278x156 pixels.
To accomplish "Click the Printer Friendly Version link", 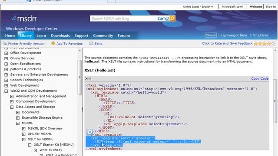I will coord(26,43).
